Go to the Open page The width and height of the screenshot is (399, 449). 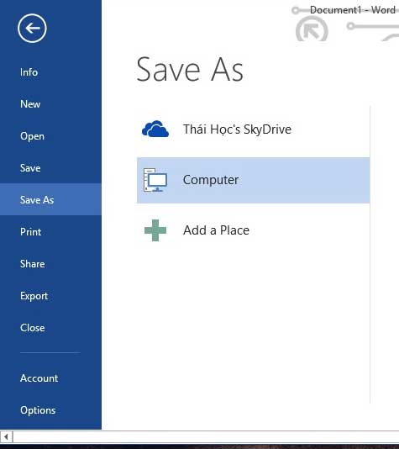click(32, 136)
